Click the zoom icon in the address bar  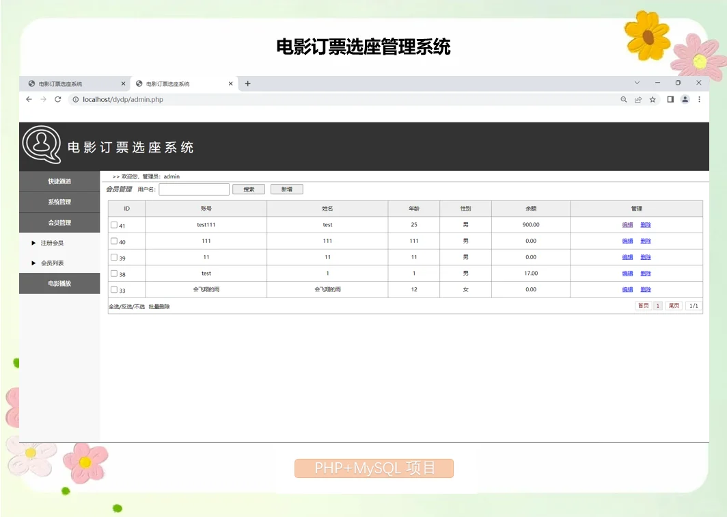pos(623,99)
